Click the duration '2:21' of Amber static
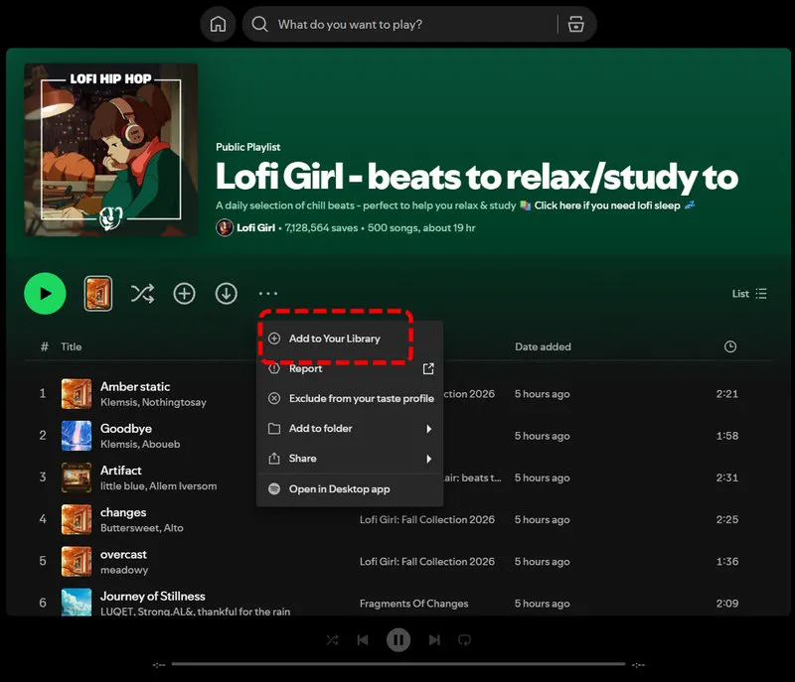The image size is (795, 682). point(727,394)
